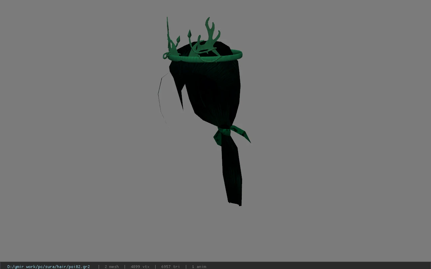Click the '1 anim' status entry
The width and height of the screenshot is (431, 269).
tap(199, 267)
